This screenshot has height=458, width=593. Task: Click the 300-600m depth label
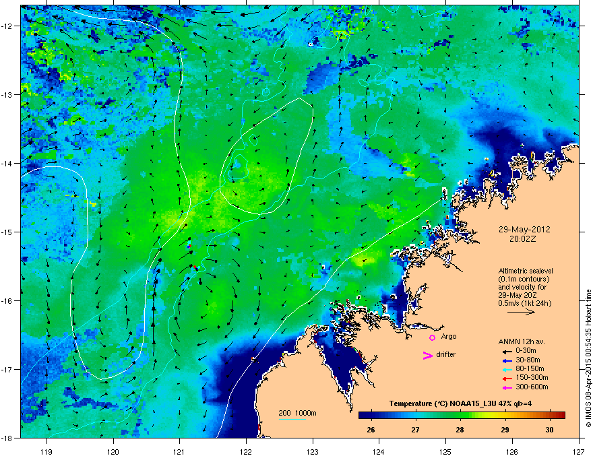[532, 387]
